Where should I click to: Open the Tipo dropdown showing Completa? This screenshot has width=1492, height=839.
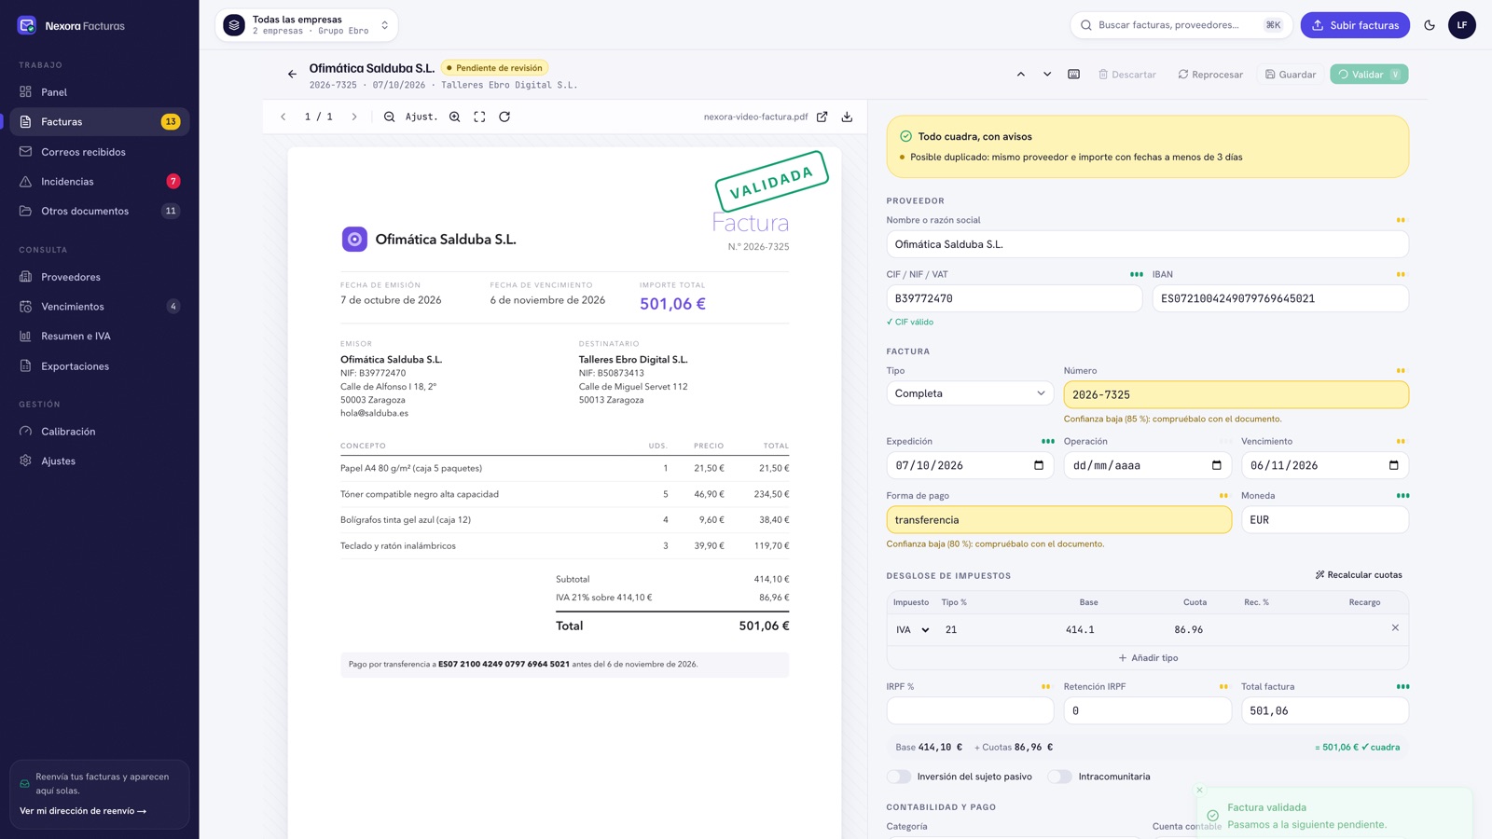970,393
